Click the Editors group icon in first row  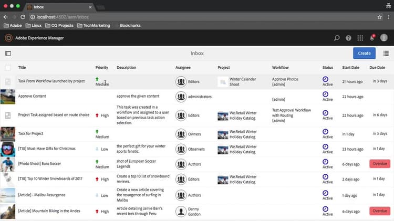(x=181, y=81)
